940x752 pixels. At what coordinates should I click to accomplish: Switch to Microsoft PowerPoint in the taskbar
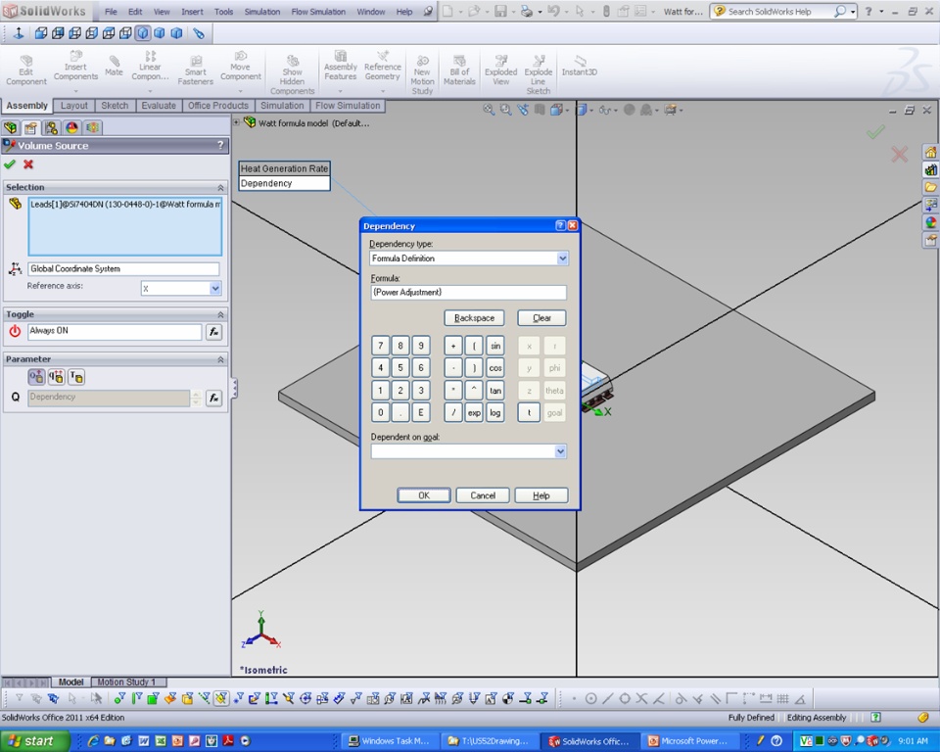[x=688, y=741]
